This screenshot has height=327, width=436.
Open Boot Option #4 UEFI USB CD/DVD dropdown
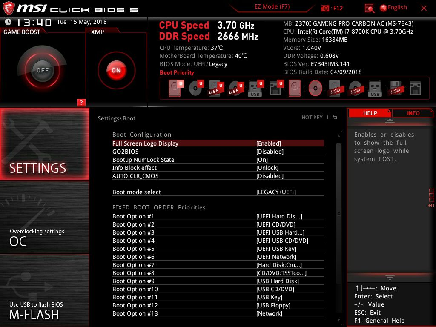[218, 241]
